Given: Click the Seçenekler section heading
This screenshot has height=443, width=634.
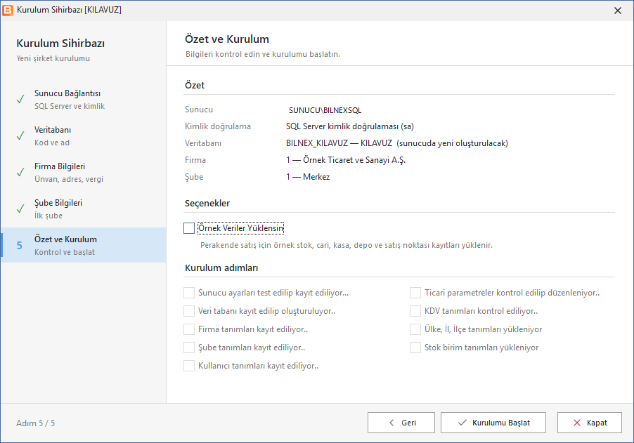Looking at the screenshot, I should point(207,203).
